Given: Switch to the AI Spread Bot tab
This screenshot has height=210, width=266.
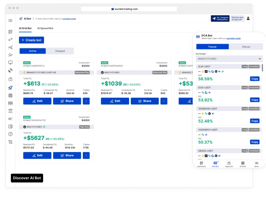Looking at the screenshot, I should point(45,28).
